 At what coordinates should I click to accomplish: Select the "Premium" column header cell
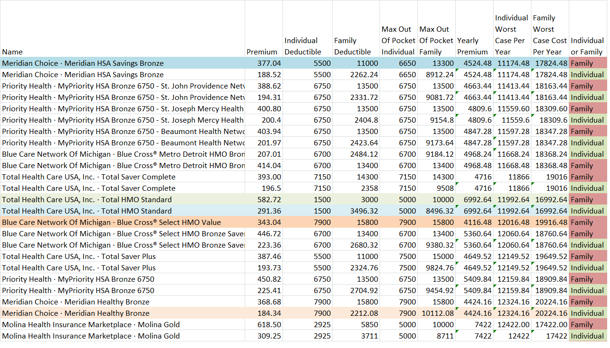tap(264, 29)
